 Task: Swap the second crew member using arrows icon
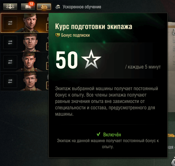point(10,42)
